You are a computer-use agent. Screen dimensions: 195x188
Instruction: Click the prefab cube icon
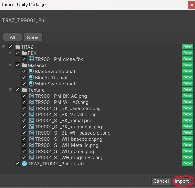click(x=24, y=163)
